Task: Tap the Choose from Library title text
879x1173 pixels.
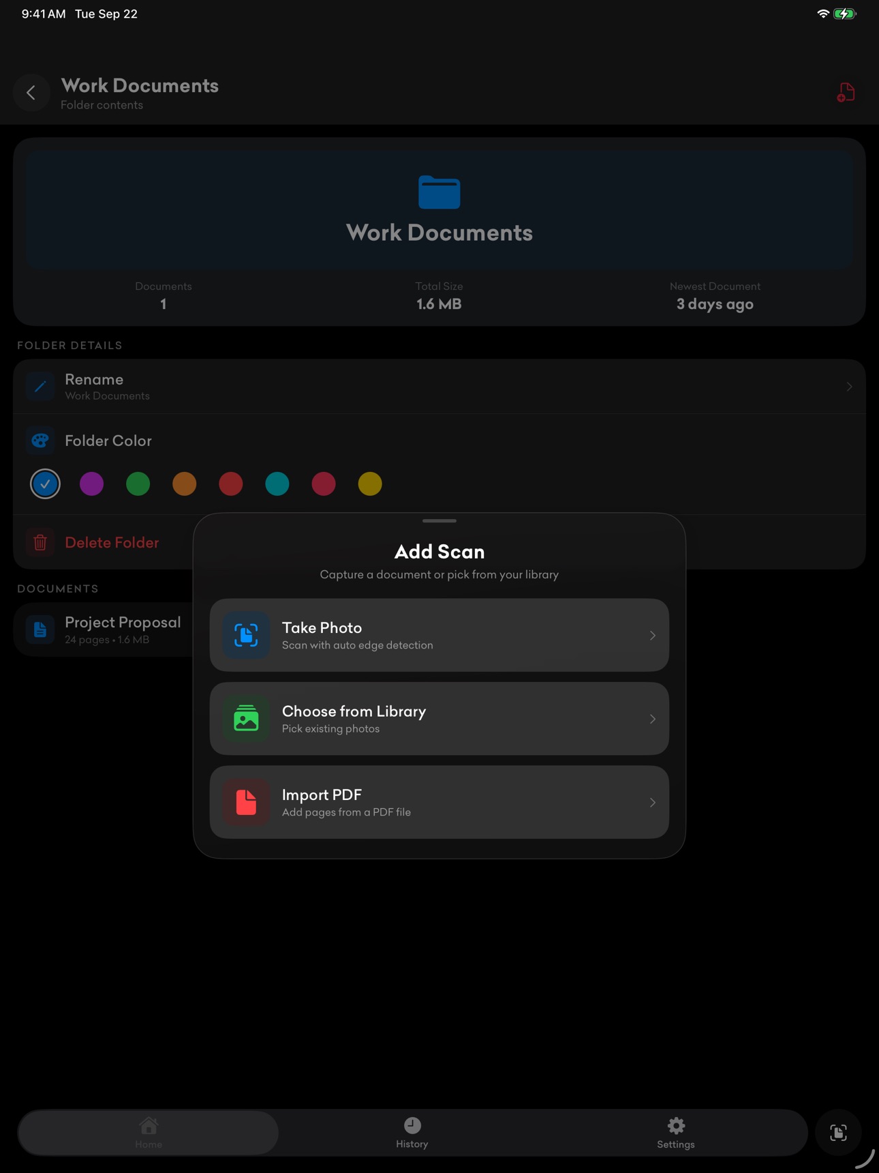Action: click(354, 711)
